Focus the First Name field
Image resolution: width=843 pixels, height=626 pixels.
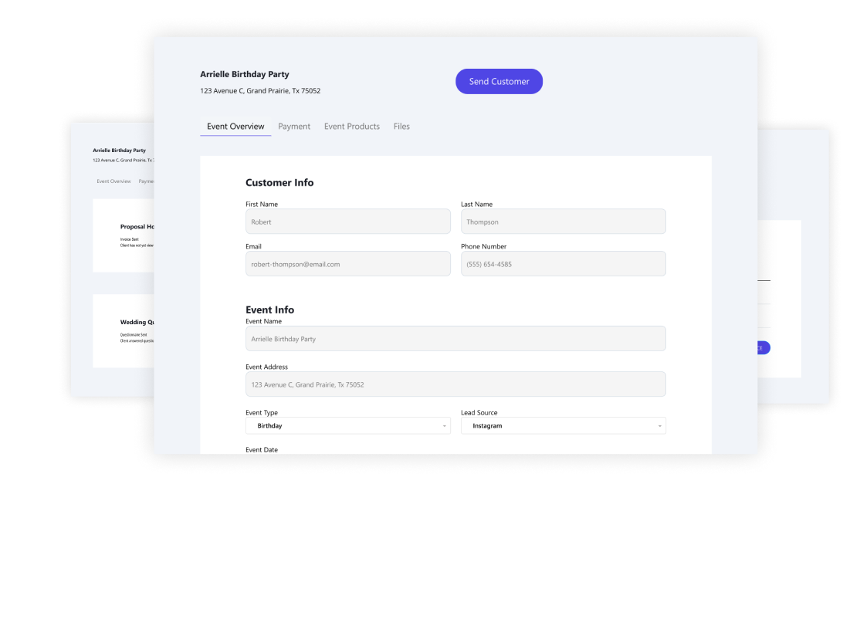pyautogui.click(x=348, y=222)
